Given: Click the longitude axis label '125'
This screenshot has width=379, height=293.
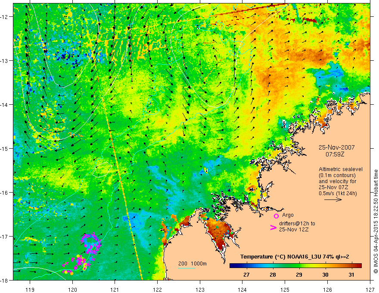Looking at the screenshot, I should click(x=285, y=290).
